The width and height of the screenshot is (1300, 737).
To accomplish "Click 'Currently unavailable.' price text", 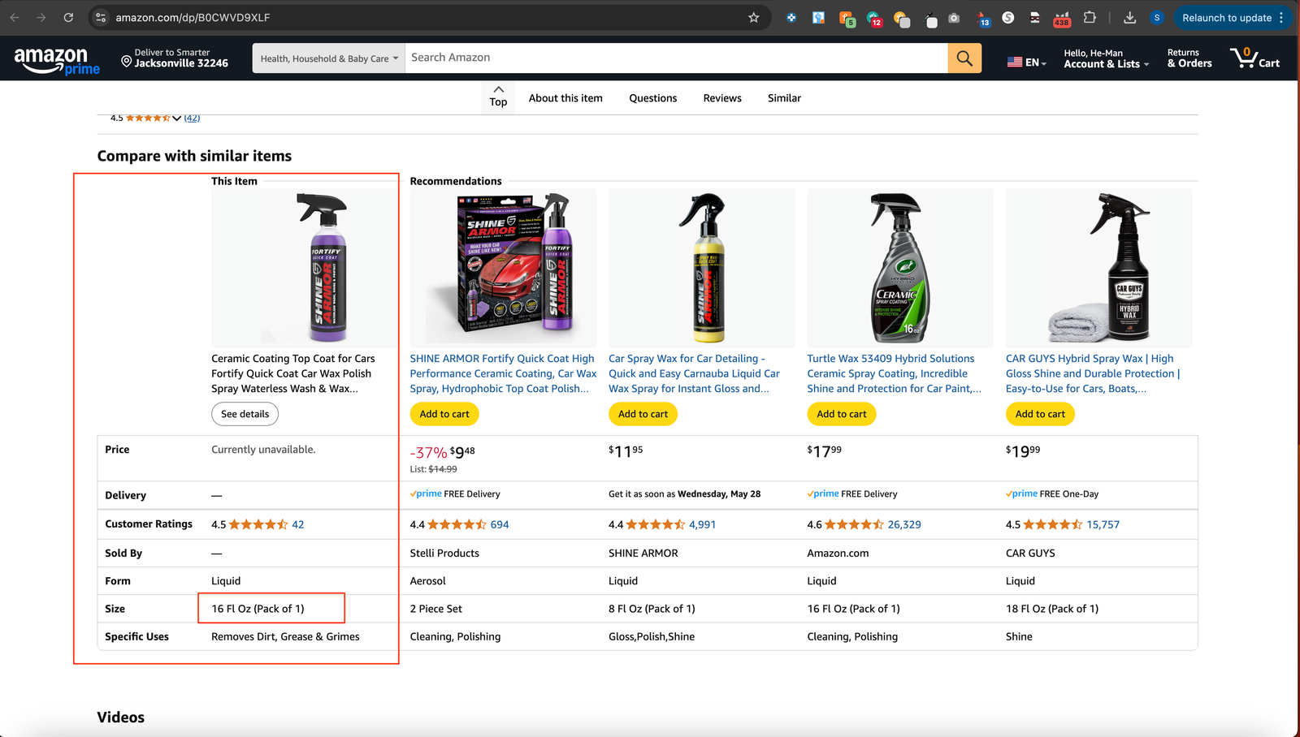I will 263,450.
